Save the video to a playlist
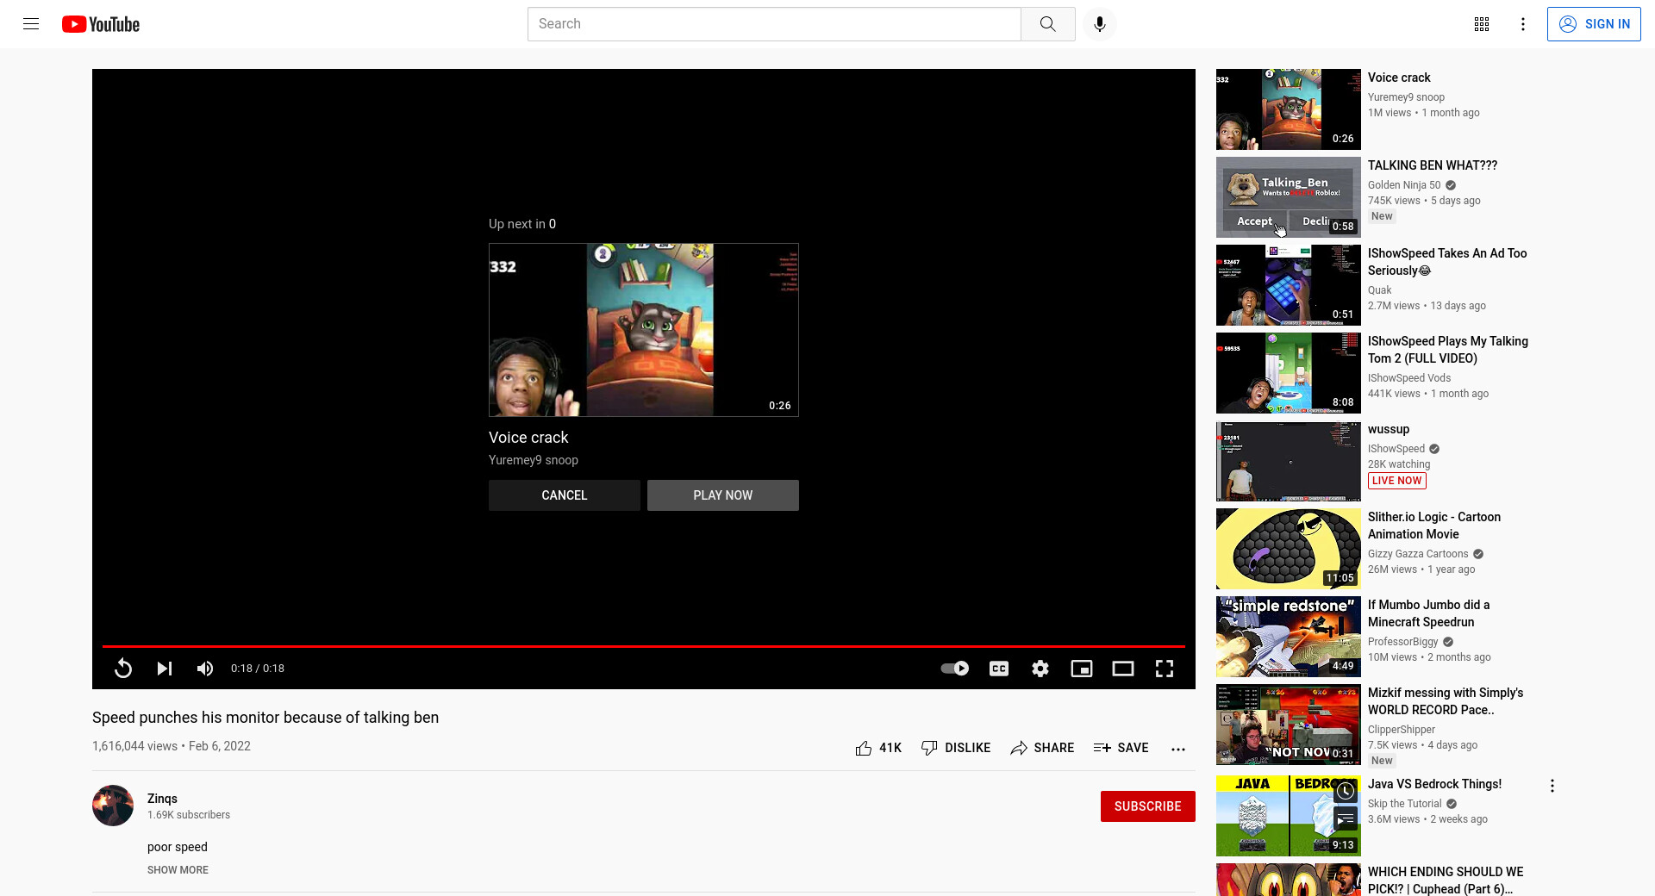1655x896 pixels. click(1121, 748)
